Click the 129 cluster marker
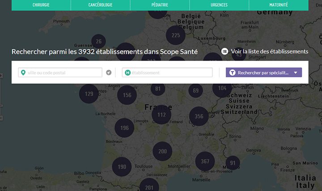This screenshot has height=191, width=322. click(89, 93)
